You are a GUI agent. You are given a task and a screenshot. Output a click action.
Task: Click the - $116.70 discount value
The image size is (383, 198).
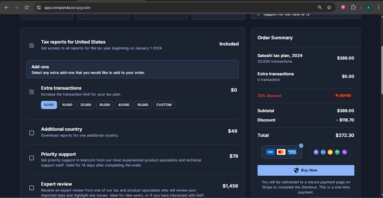coord(345,120)
